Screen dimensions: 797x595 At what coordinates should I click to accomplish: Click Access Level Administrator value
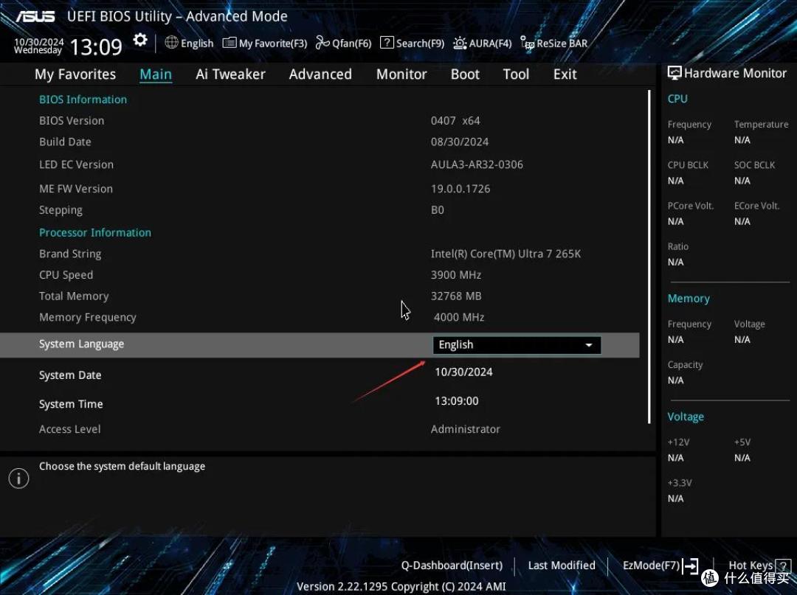click(466, 430)
